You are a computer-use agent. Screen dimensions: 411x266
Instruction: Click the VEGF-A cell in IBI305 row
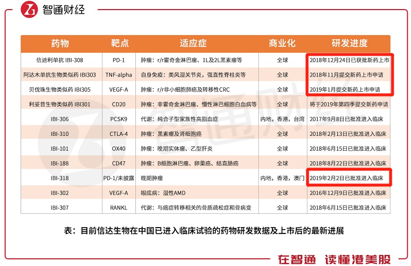[x=119, y=90]
